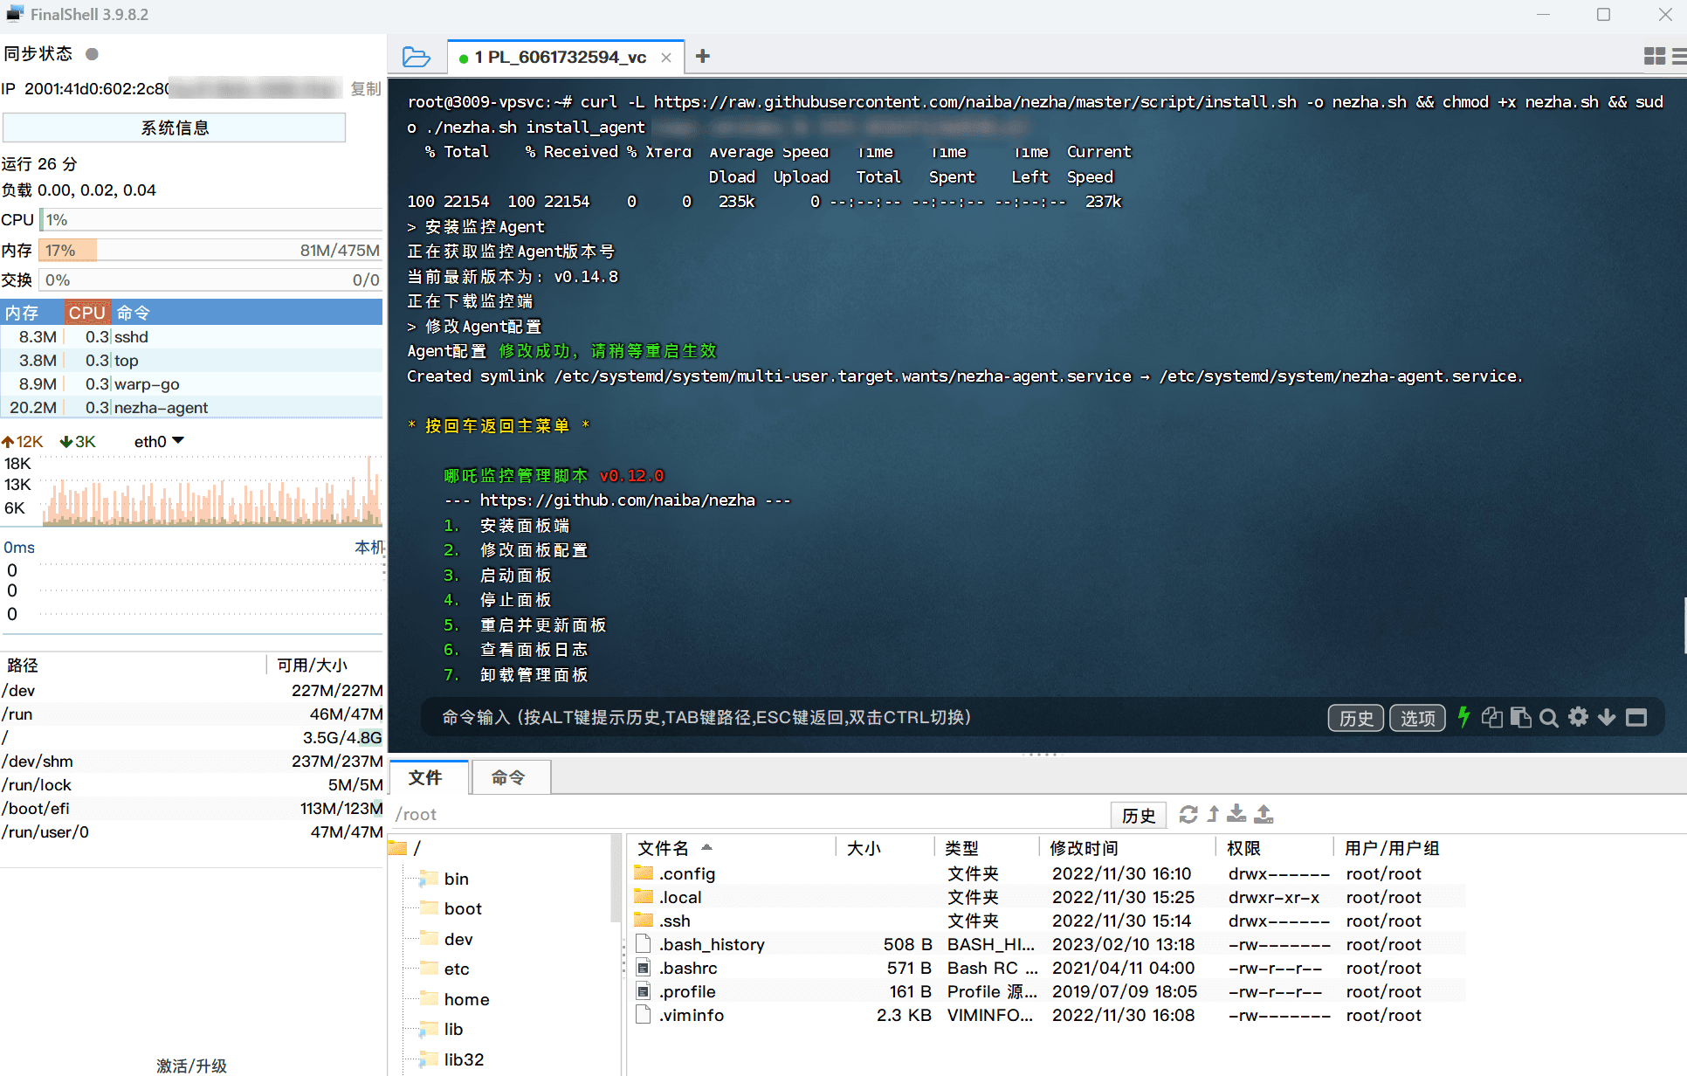This screenshot has height=1076, width=1687.
Task: Select the .bashrc file
Action: pyautogui.click(x=1048, y=969)
